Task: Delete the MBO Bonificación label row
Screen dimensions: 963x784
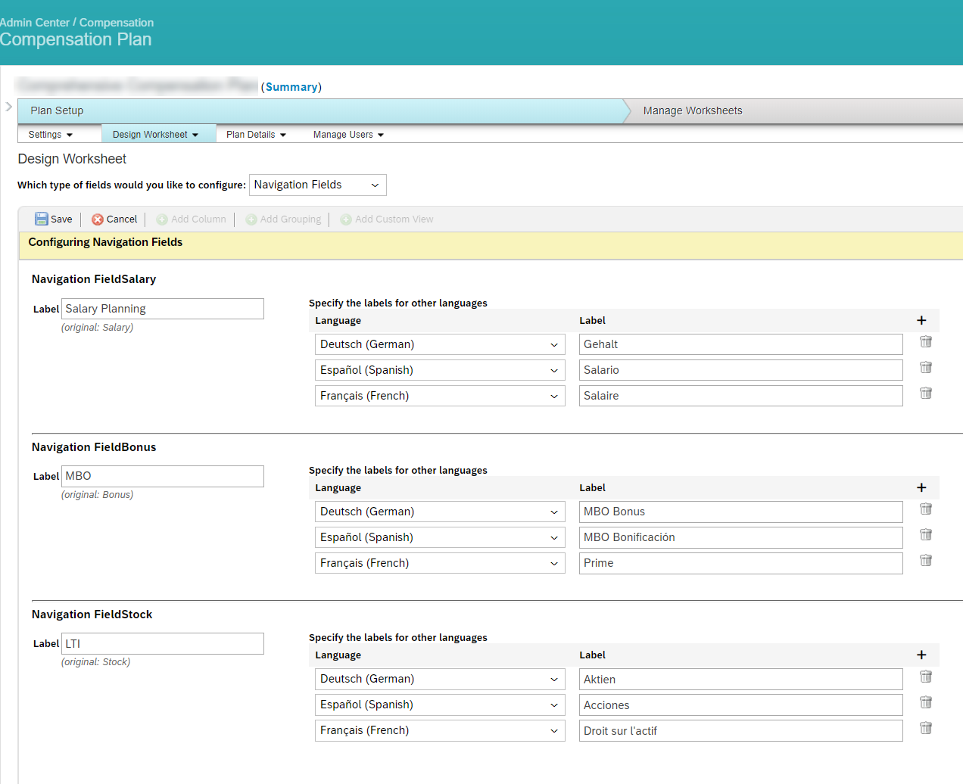Action: click(925, 535)
